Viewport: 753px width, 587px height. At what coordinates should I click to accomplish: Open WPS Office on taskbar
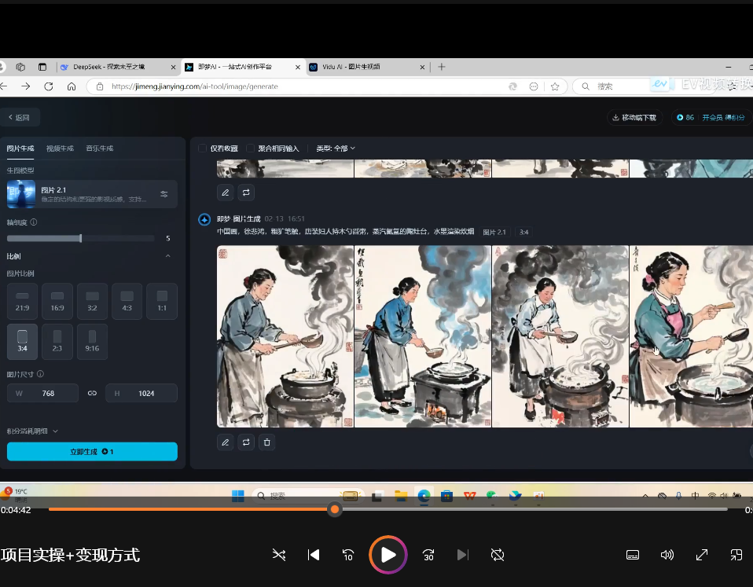coord(470,496)
